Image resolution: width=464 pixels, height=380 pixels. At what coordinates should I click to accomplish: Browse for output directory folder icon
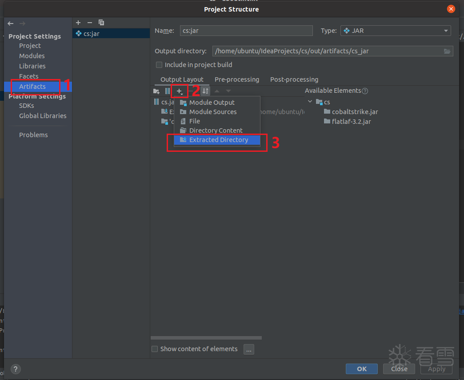(447, 51)
